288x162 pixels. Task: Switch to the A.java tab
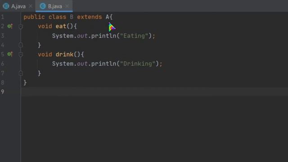pyautogui.click(x=18, y=6)
